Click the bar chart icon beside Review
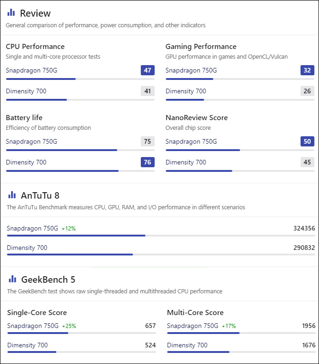The width and height of the screenshot is (319, 364). click(11, 12)
